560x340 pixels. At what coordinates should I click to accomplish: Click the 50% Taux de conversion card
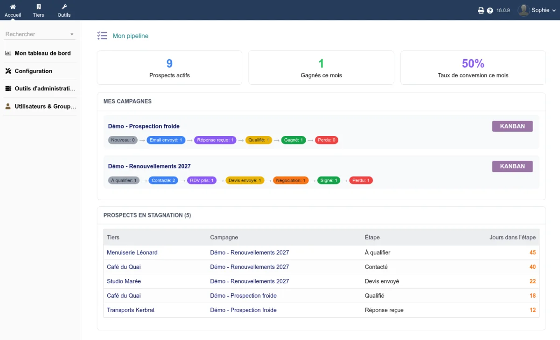tap(473, 68)
